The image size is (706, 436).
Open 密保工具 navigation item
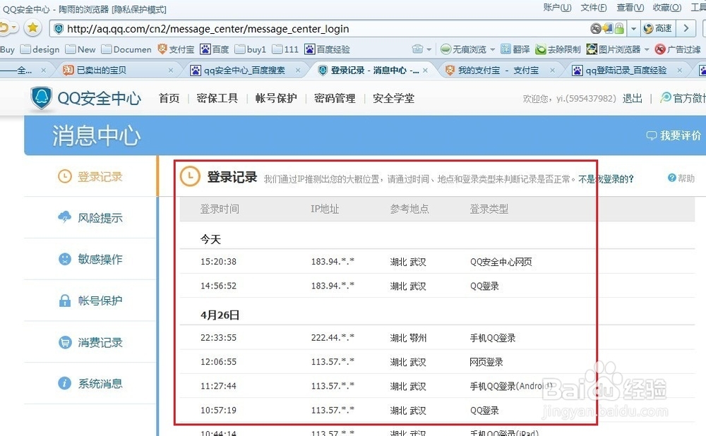pyautogui.click(x=217, y=98)
